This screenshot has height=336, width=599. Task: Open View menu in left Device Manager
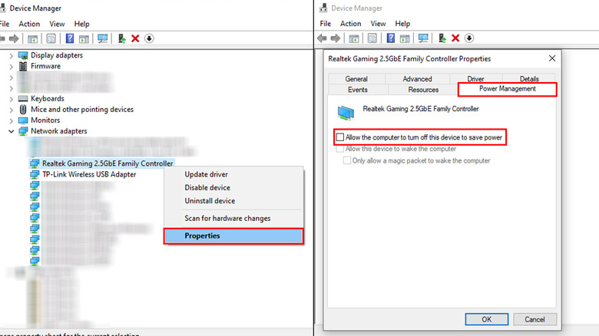pyautogui.click(x=57, y=24)
